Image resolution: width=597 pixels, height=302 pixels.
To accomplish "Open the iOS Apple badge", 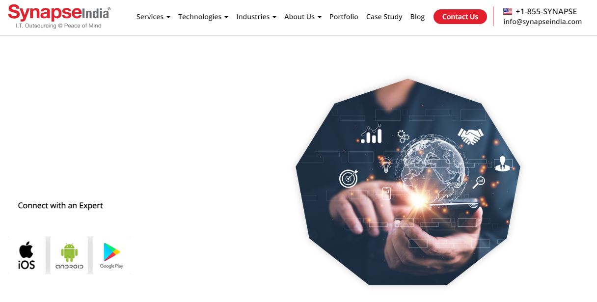I will (x=27, y=255).
